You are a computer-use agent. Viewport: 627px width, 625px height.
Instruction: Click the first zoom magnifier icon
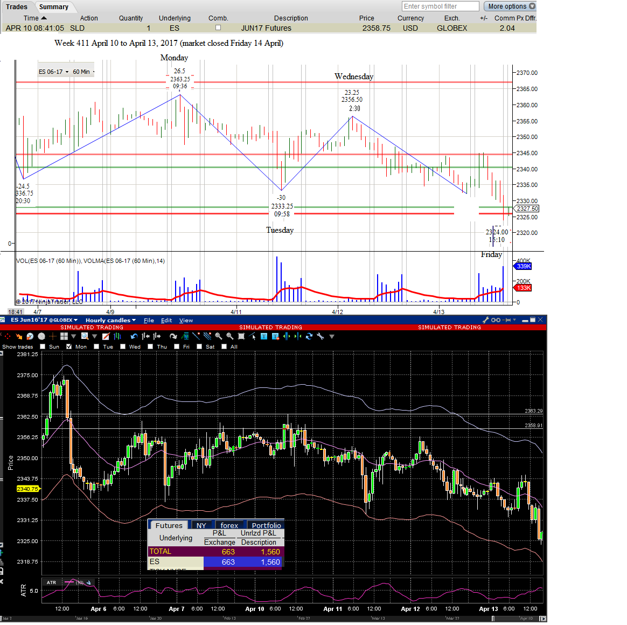(218, 336)
